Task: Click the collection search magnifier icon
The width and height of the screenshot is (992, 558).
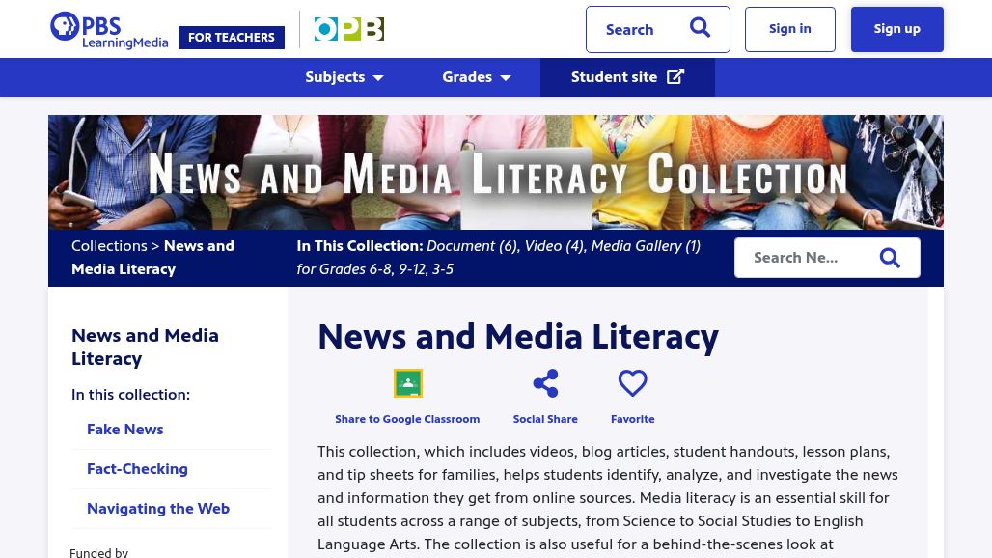Action: pyautogui.click(x=890, y=258)
